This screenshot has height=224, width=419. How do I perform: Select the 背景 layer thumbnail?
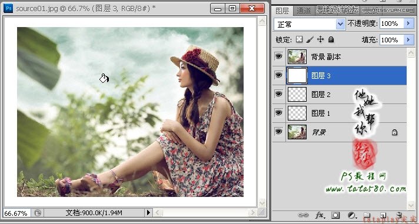tap(297, 132)
